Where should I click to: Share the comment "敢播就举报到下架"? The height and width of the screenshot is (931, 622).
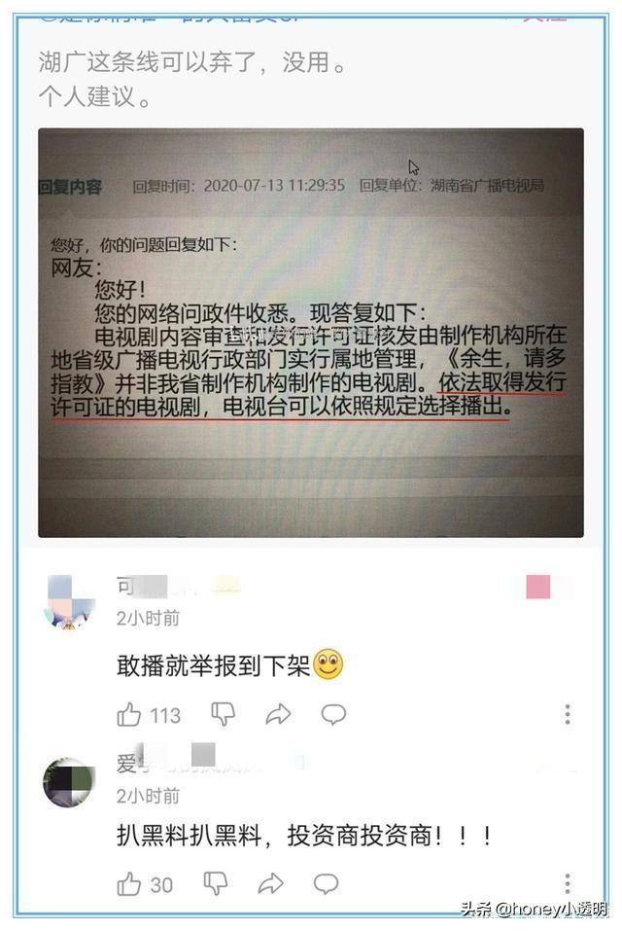pos(278,714)
